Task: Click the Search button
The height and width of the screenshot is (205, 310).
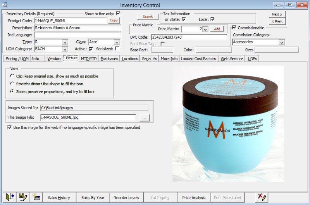Action: (148, 17)
